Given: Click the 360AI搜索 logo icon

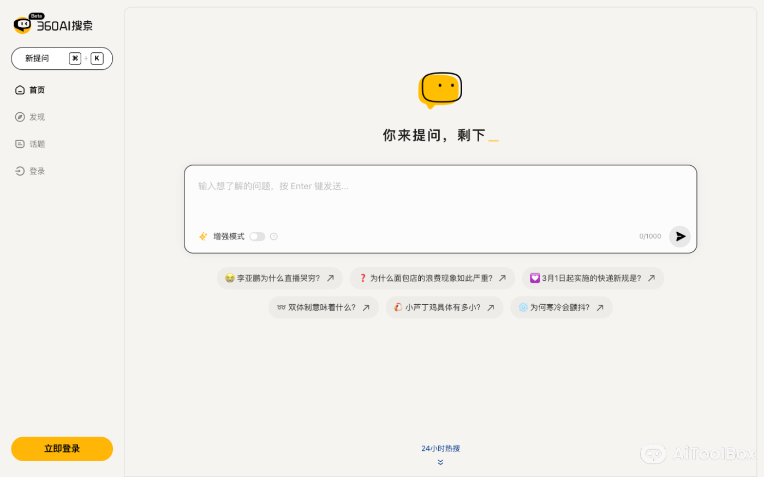Looking at the screenshot, I should pyautogui.click(x=22, y=24).
